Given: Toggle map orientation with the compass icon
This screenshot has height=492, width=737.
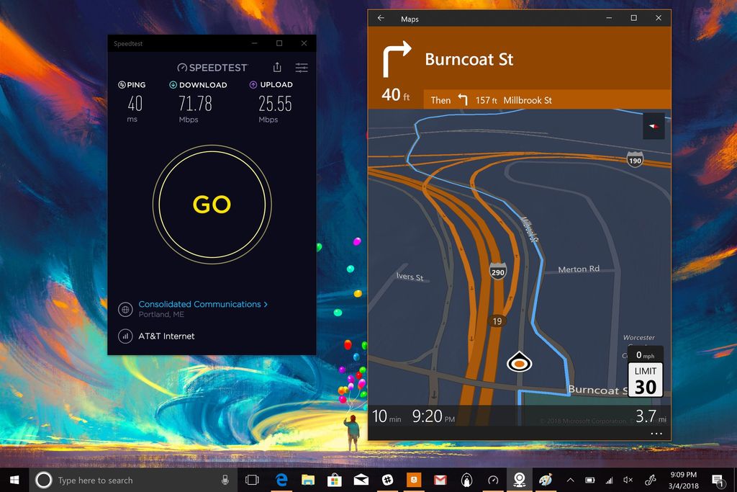Looking at the screenshot, I should tap(654, 125).
